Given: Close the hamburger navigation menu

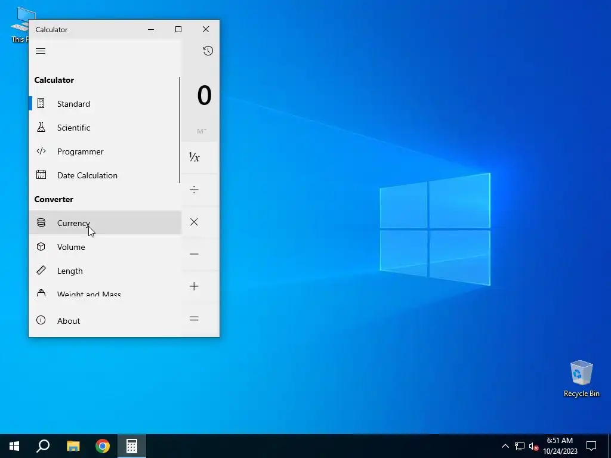Looking at the screenshot, I should [41, 51].
